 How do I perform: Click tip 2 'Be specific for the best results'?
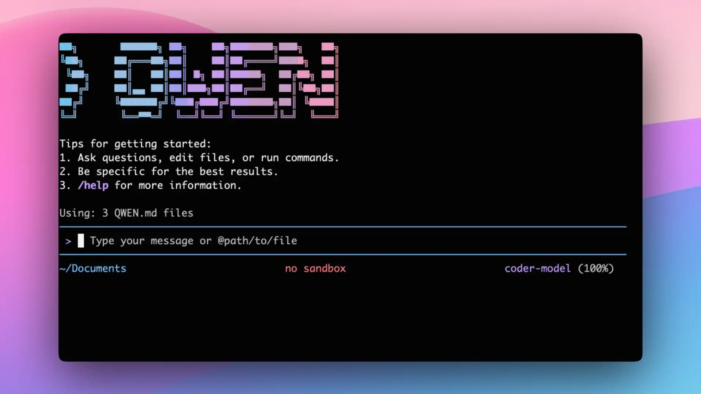(x=169, y=171)
